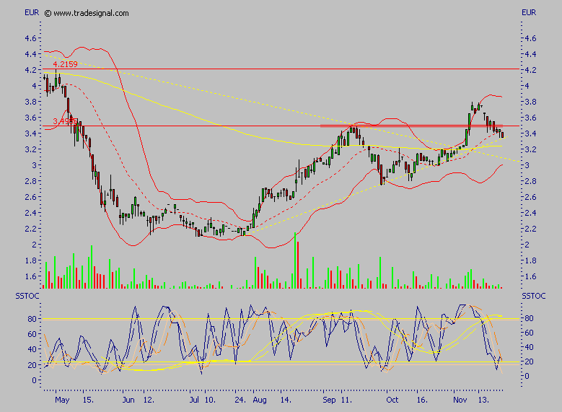Click 80 on the left stochastic axis
Screen dimensions: 562x412
(32, 318)
